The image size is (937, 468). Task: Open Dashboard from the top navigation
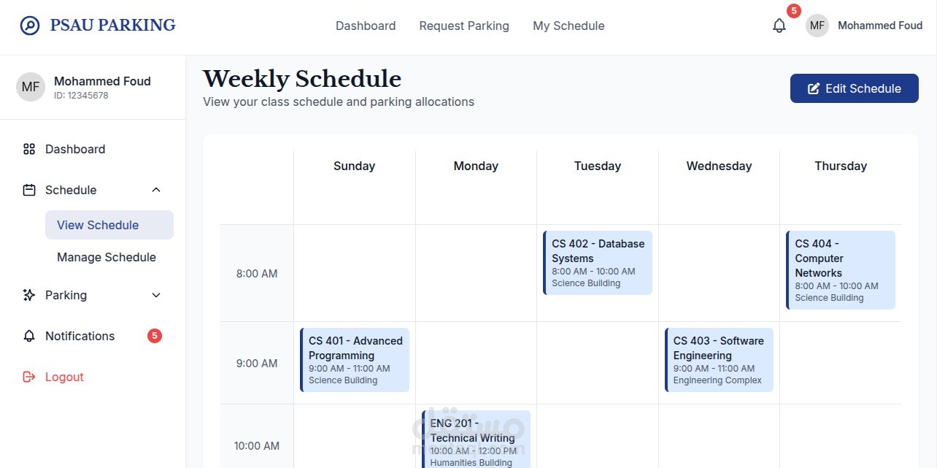tap(366, 26)
